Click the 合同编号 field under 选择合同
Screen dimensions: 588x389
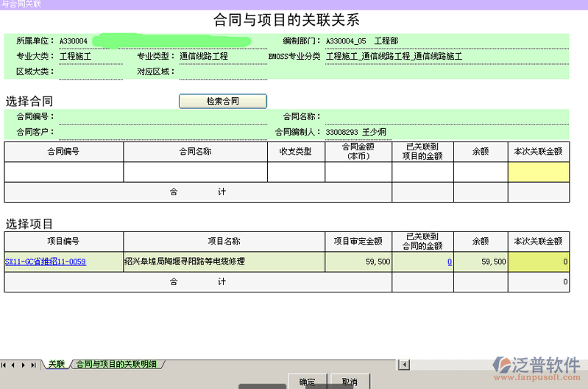point(162,116)
